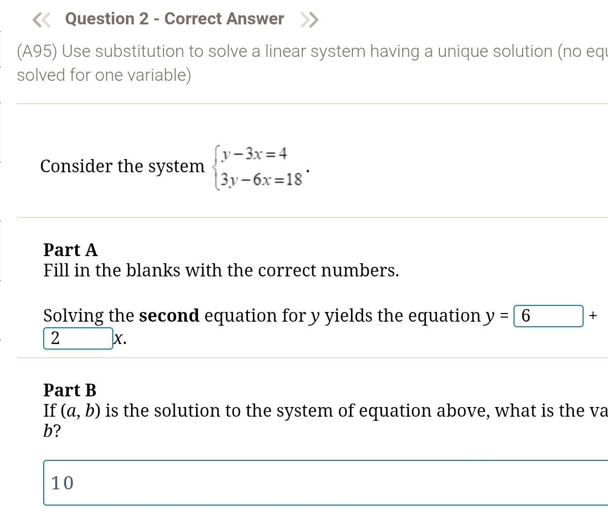Click the second equation 3y−6x=18
This screenshot has height=530, width=608.
tap(261, 179)
